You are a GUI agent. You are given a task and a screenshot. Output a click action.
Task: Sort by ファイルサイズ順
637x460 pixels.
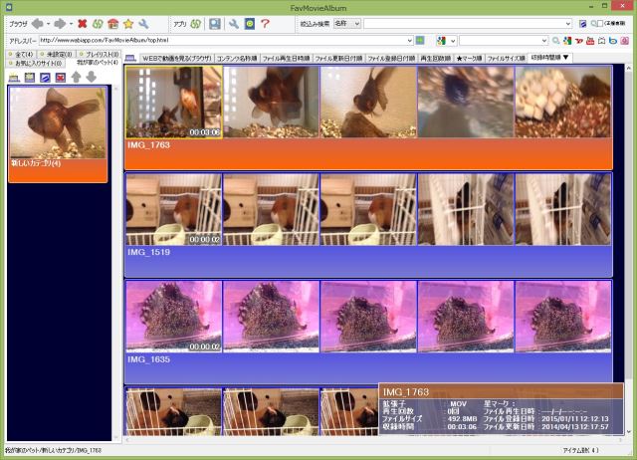(x=506, y=59)
